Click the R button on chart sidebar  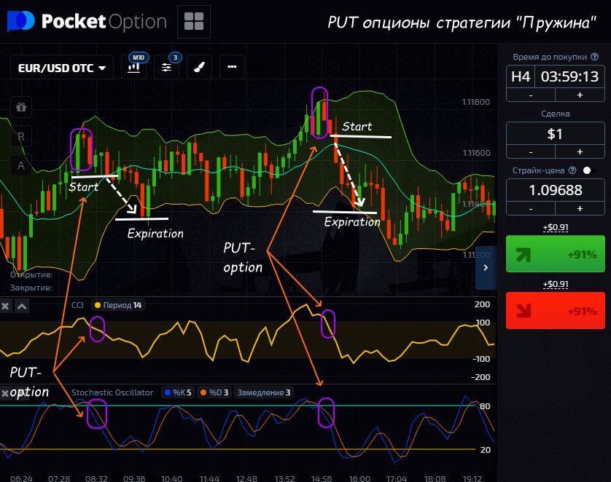click(x=21, y=136)
